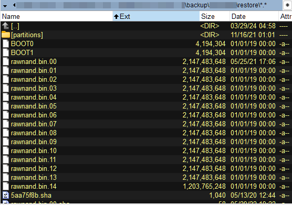Screen dimensions: 292x205
Task: Click the asterisk favorites button
Action: pyautogui.click(x=287, y=5)
